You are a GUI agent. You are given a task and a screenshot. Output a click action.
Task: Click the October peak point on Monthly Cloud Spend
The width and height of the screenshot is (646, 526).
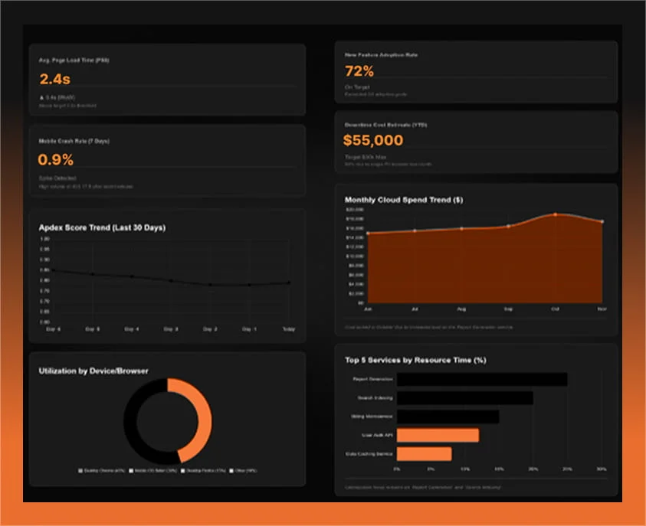point(555,215)
